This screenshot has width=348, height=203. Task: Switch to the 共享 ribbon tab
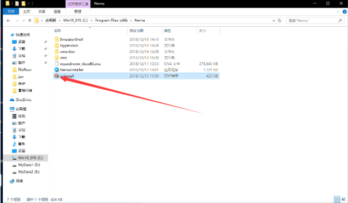(42, 11)
